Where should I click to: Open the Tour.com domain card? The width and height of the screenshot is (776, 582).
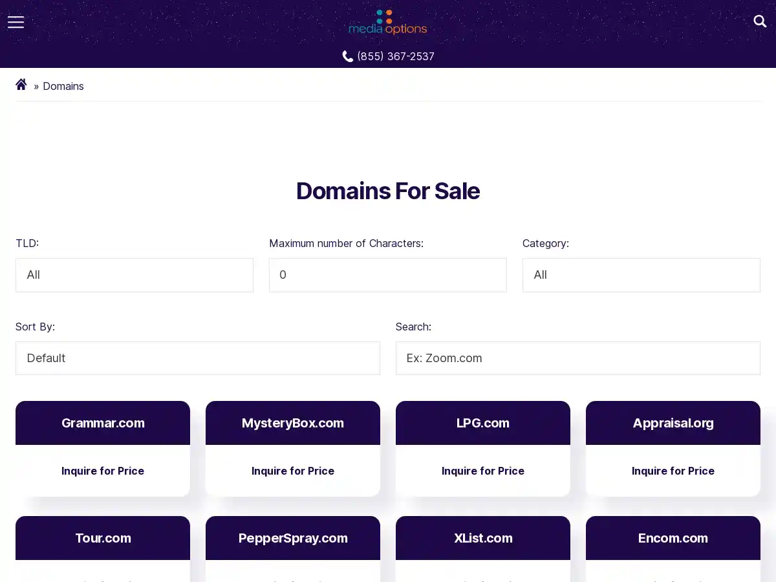tap(103, 538)
